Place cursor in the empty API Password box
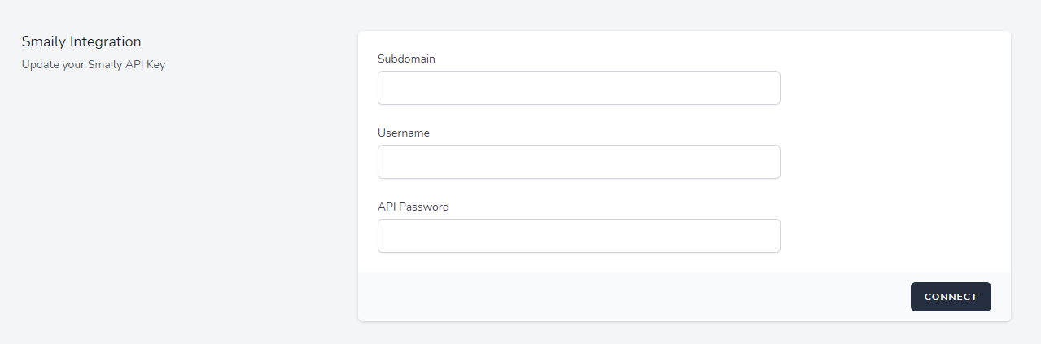Viewport: 1041px width, 344px height. coord(579,236)
